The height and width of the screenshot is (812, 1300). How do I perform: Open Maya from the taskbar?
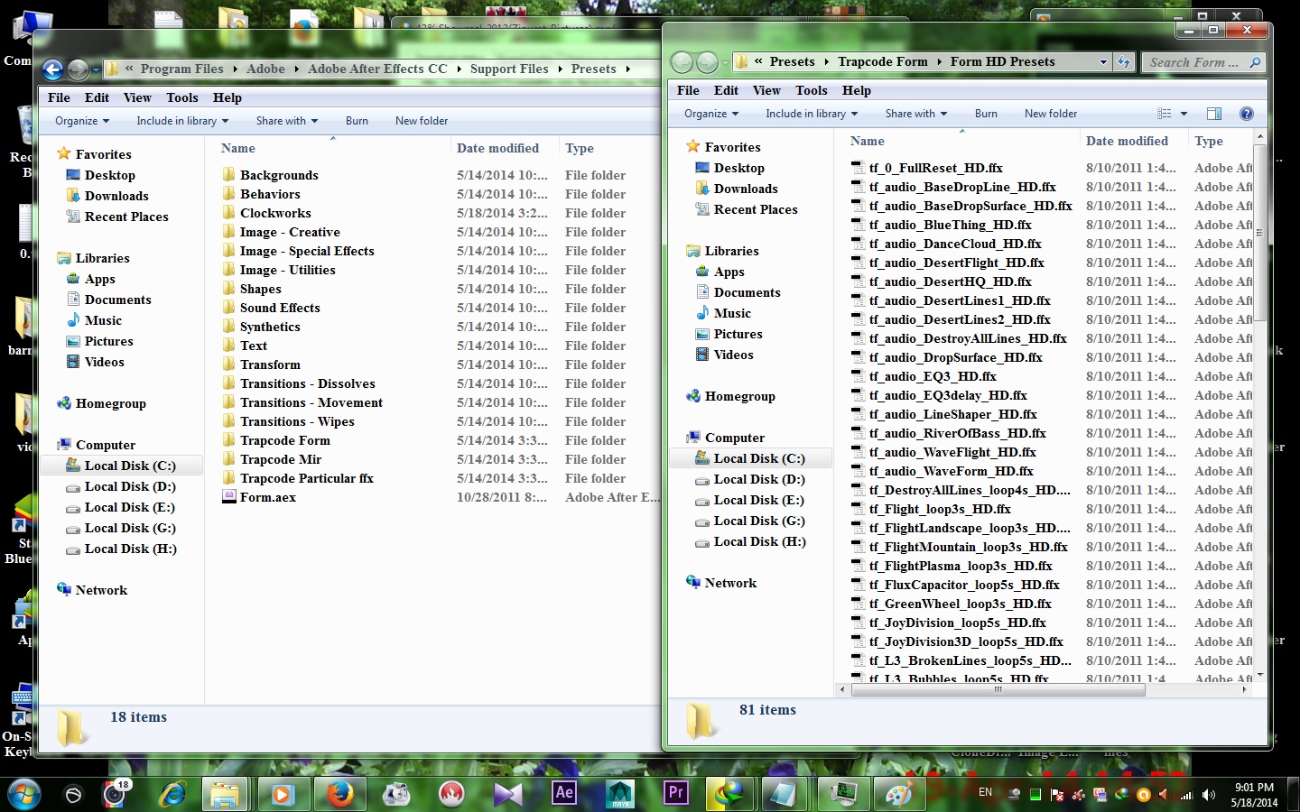point(620,794)
